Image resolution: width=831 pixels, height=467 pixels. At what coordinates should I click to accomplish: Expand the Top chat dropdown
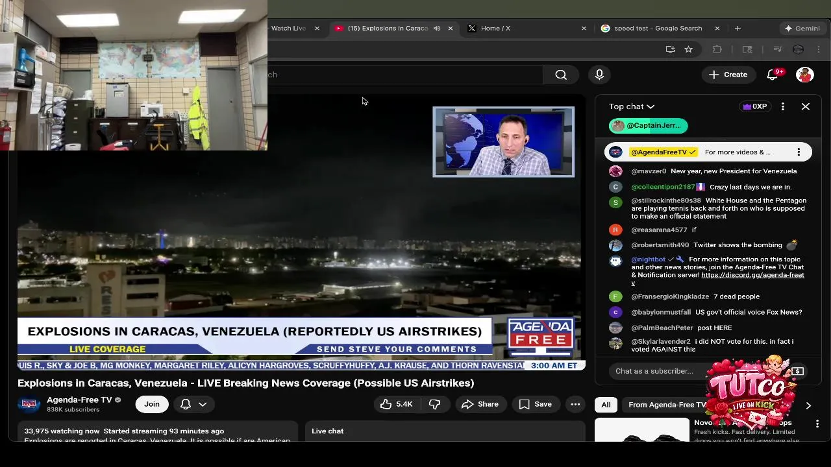(632, 106)
